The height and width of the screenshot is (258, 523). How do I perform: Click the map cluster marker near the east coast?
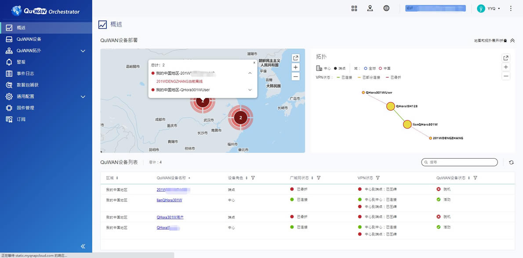click(240, 117)
